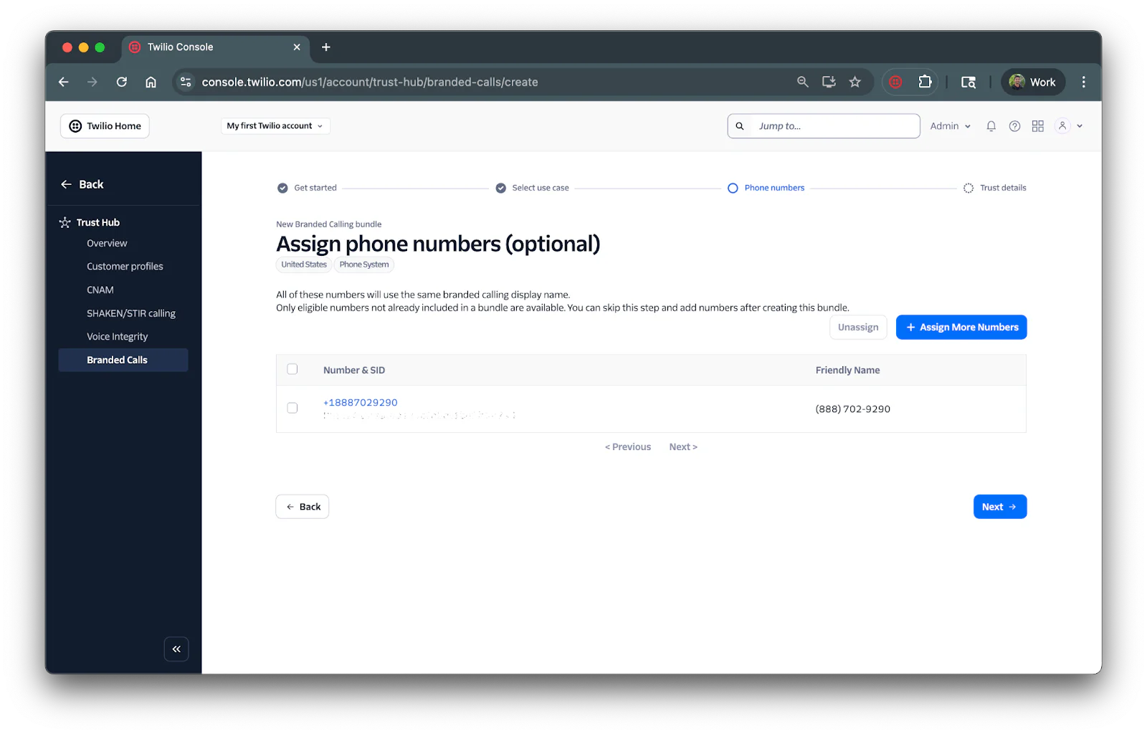Open the SHAKEN/STIR calling menu item
Screen dimensions: 1147x734
point(130,313)
